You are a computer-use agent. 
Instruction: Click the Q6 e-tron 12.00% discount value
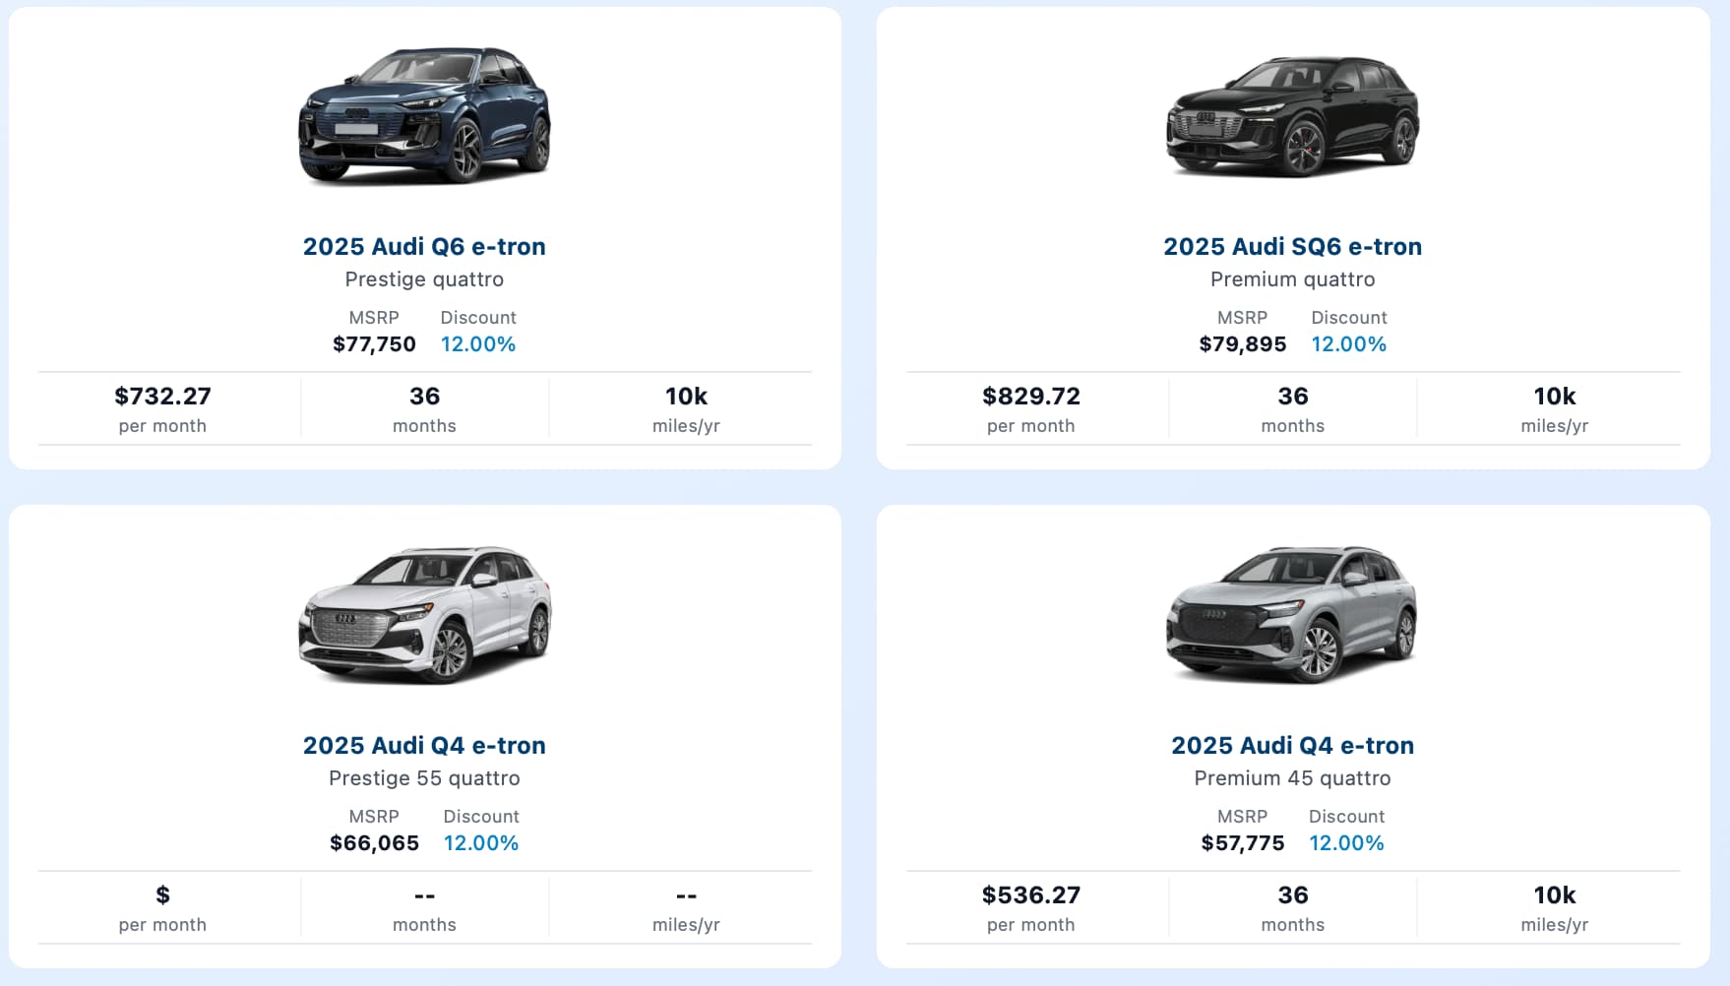pyautogui.click(x=478, y=344)
